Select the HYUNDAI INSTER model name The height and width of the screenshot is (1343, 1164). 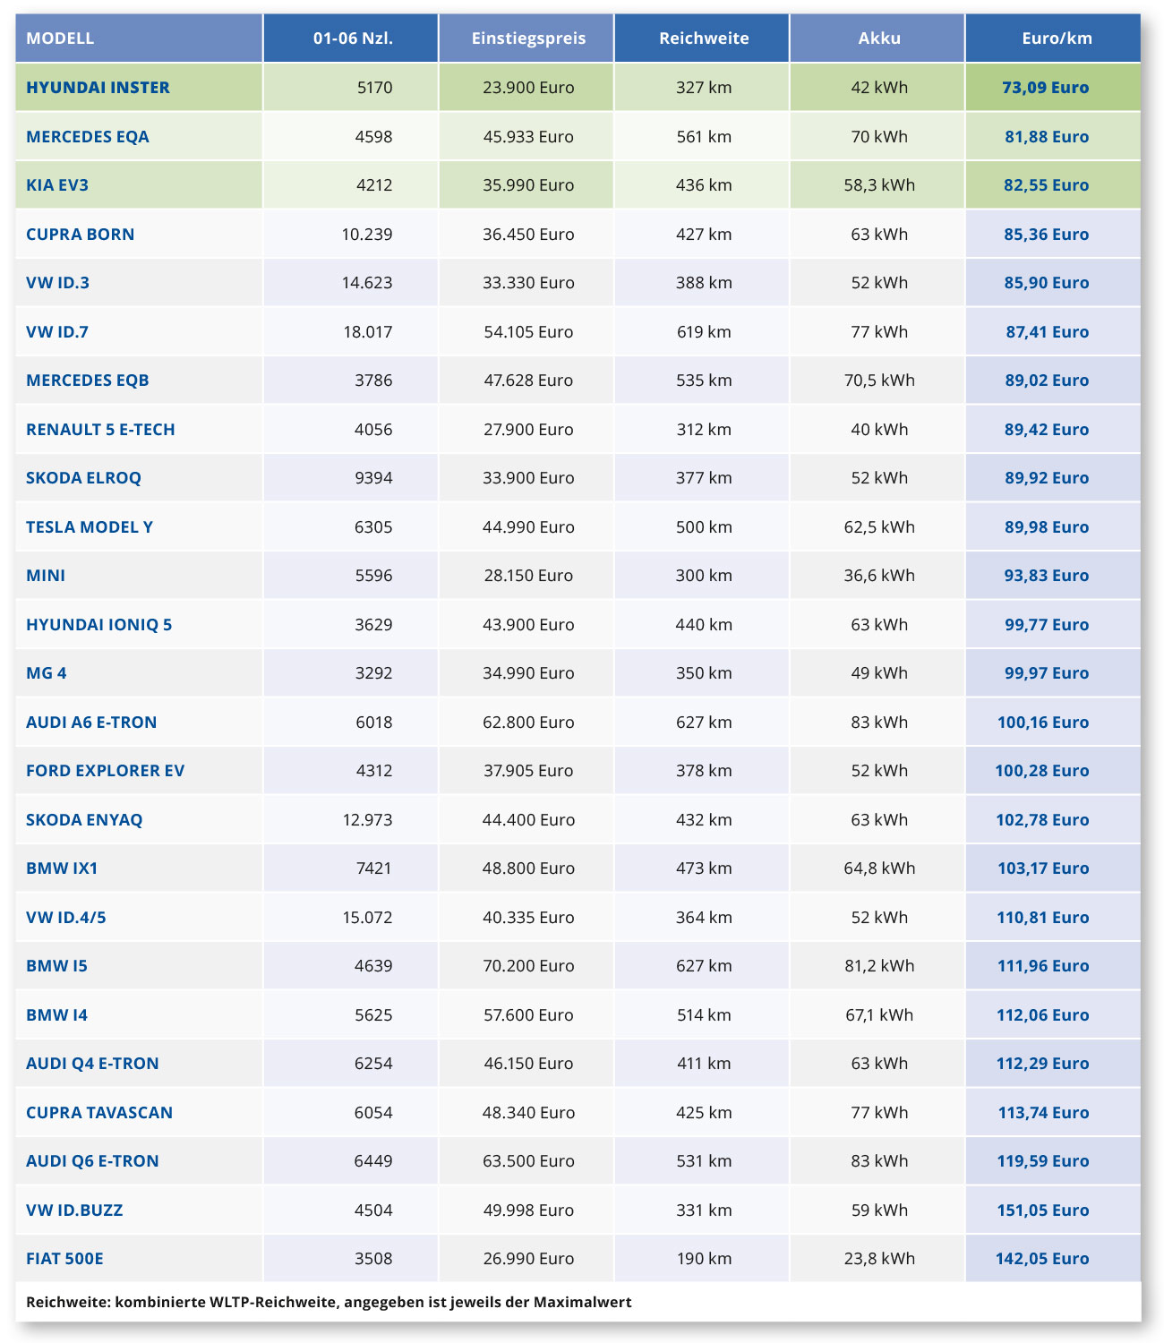(98, 88)
